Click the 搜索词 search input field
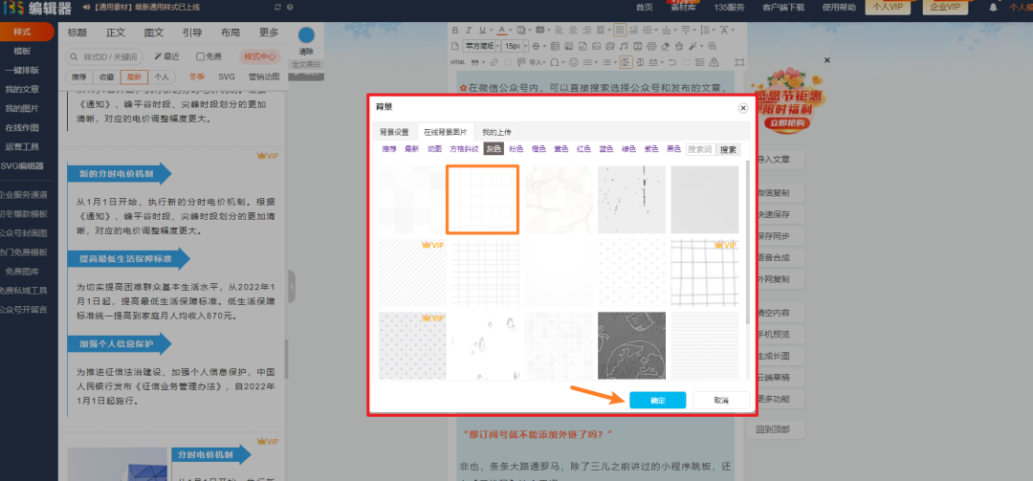1033x481 pixels. coord(700,149)
